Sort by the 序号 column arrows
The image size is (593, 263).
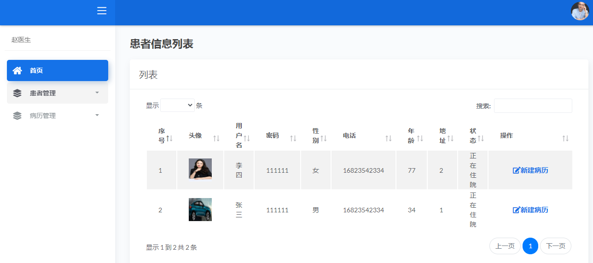pos(169,139)
